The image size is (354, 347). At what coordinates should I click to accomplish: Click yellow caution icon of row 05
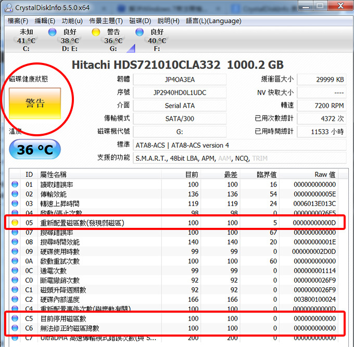tap(15, 223)
